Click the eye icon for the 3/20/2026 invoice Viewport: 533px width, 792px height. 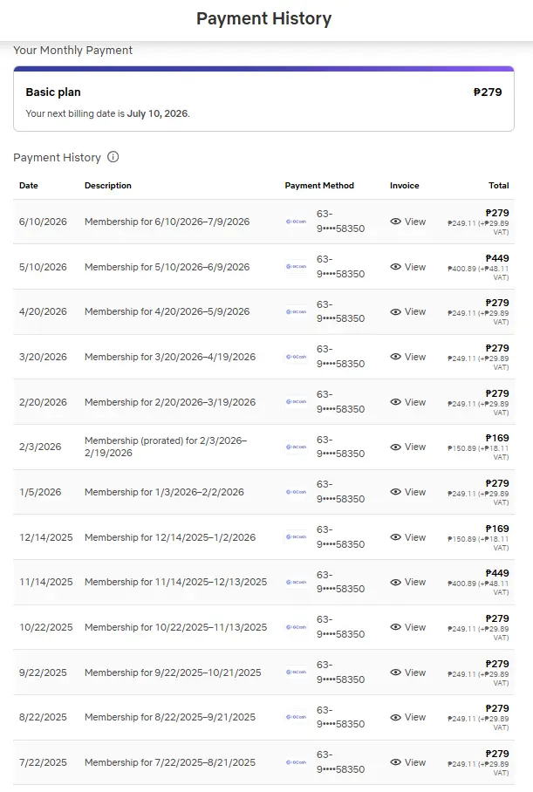pyautogui.click(x=395, y=357)
